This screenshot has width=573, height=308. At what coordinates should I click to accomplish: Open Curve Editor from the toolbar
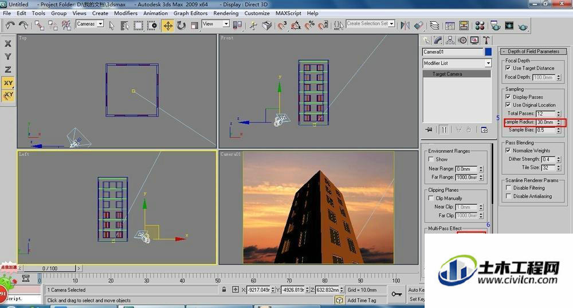(x=450, y=25)
